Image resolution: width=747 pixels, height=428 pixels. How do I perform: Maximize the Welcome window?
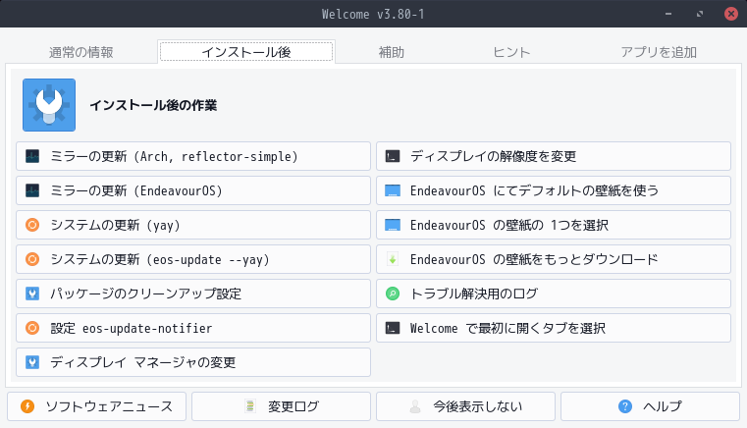click(x=699, y=14)
